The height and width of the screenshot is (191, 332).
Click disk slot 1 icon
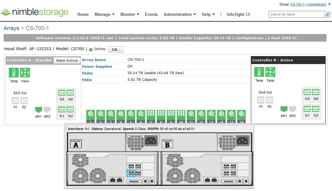91,116
